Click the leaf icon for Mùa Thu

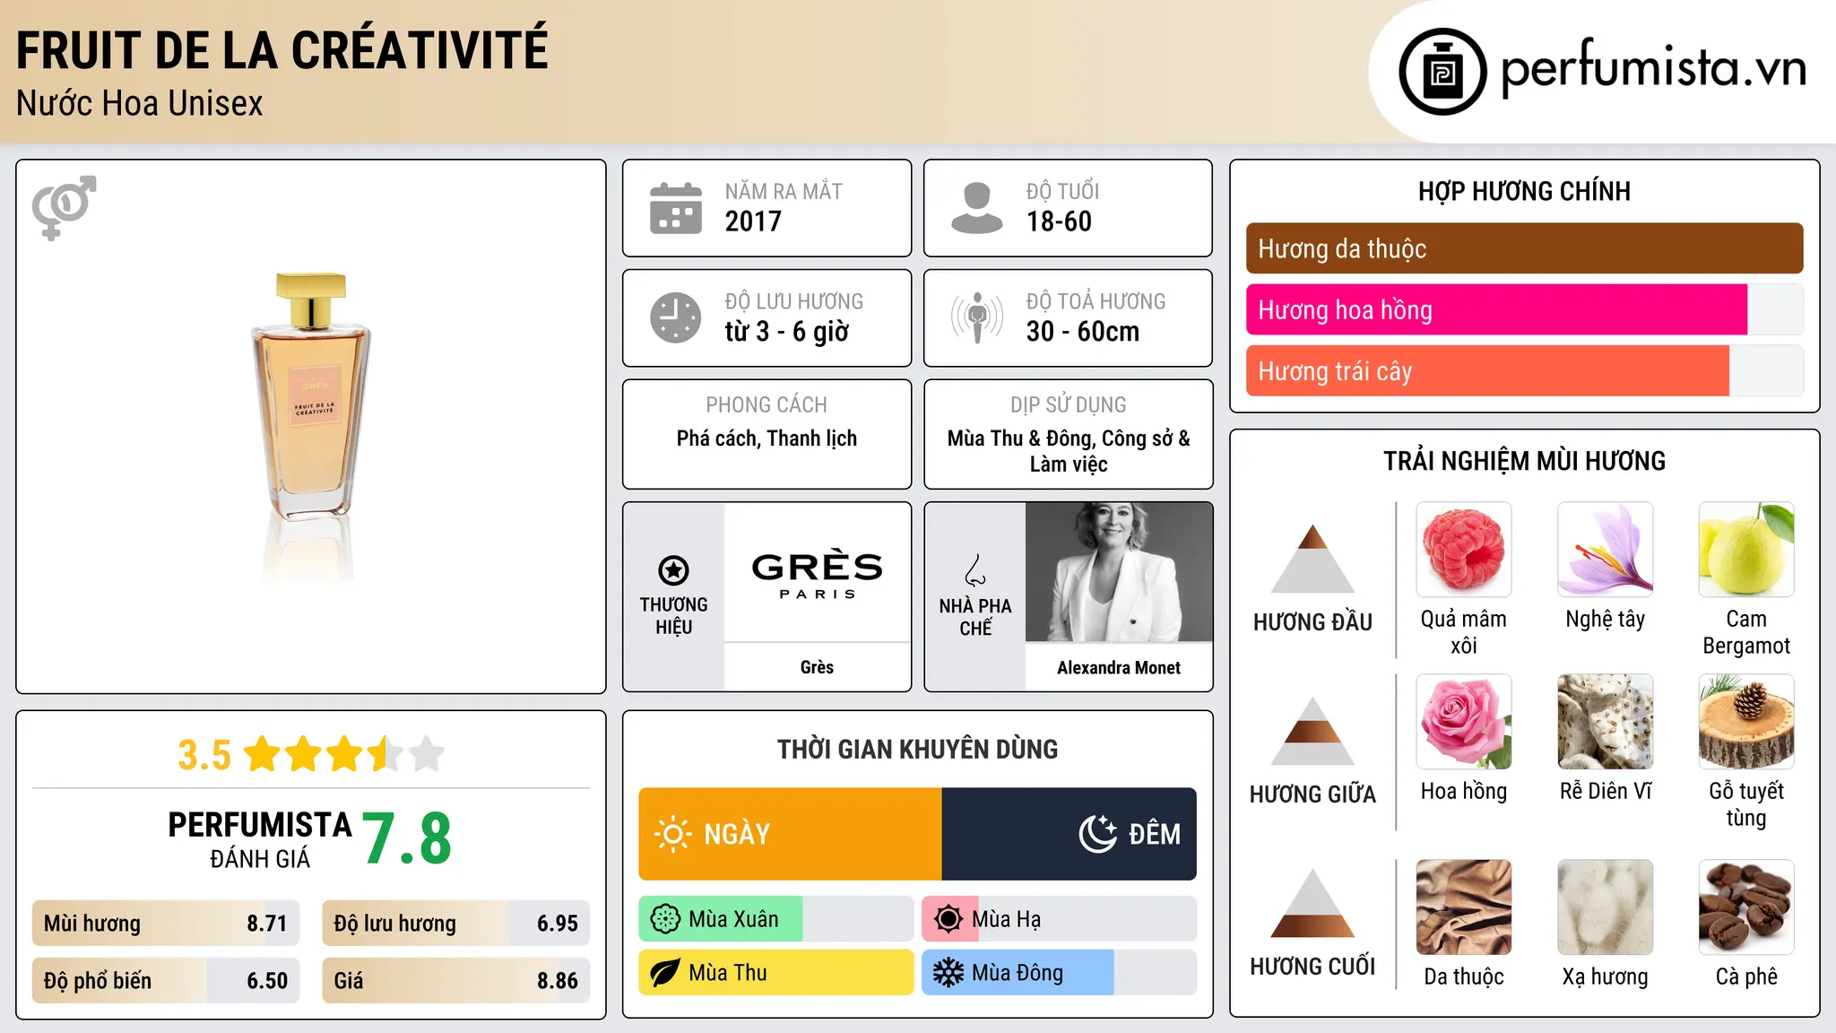click(665, 973)
